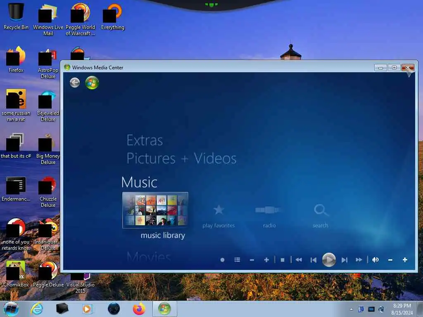Click the rewind button

click(299, 260)
